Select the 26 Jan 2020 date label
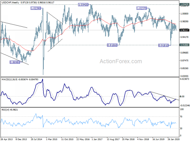Image resolution: width=190 pixels, height=142 pixels. click(174, 139)
